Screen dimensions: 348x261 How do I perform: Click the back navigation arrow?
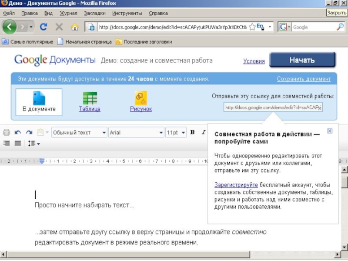[x=10, y=27]
